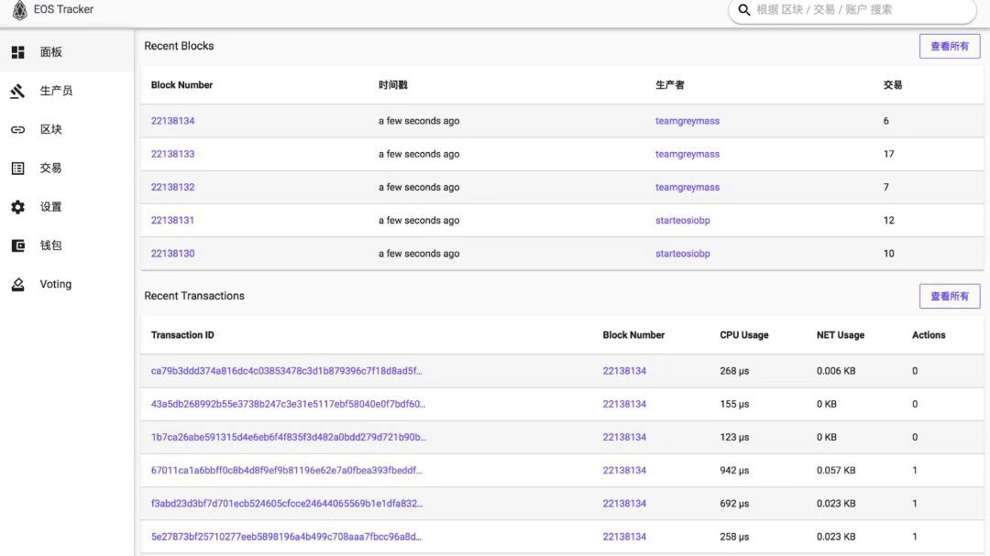Screen dimensions: 990x556
Task: Open transaction 67011ca1a6bbff0c... link
Action: (x=286, y=470)
